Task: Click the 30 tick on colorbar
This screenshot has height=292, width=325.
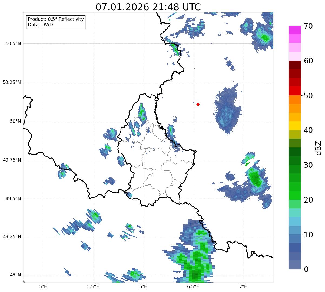Action: click(308, 165)
